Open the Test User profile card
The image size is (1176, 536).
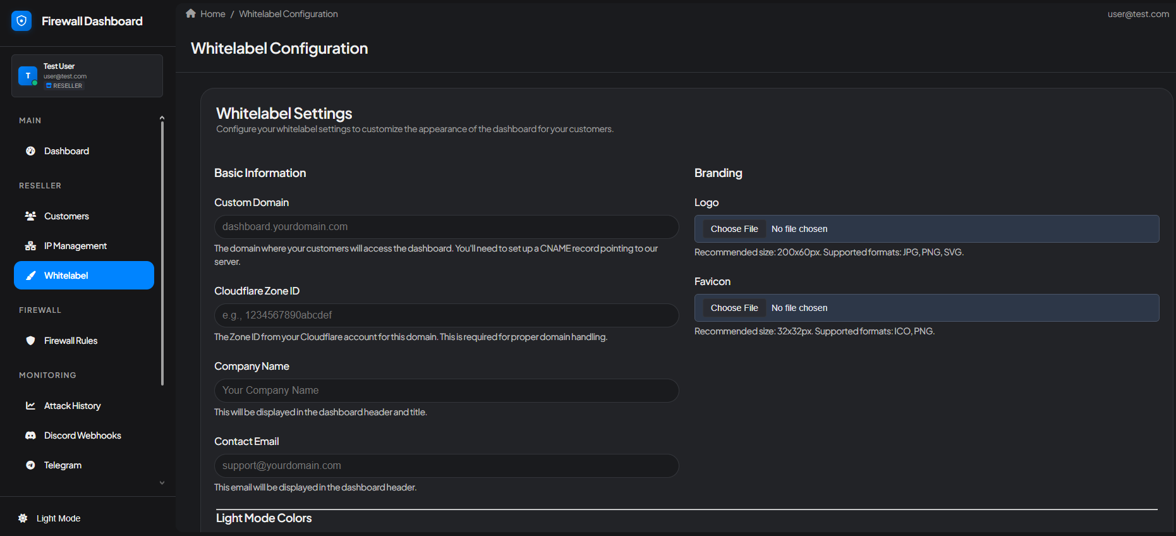click(87, 76)
